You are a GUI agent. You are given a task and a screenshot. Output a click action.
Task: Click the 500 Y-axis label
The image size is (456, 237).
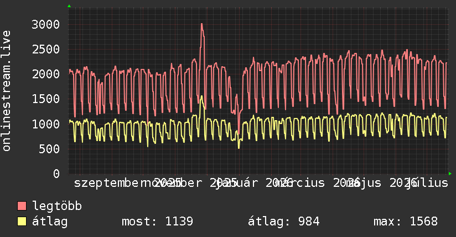[x=49, y=149]
